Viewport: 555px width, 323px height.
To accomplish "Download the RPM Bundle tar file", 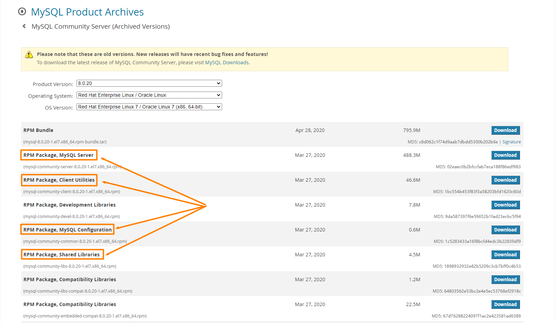I will [505, 130].
